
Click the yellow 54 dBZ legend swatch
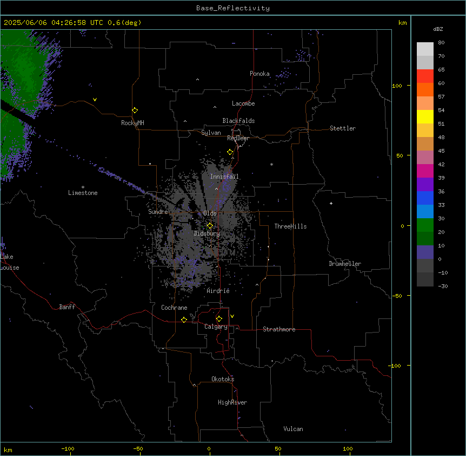click(x=425, y=116)
